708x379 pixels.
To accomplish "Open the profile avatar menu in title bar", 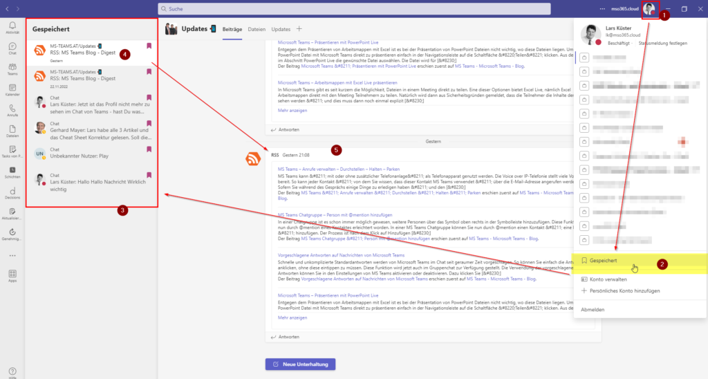I will [x=649, y=8].
